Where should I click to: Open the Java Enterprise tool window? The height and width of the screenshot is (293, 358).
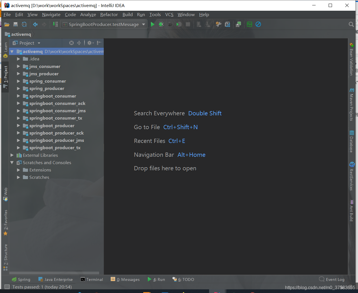(x=55, y=279)
